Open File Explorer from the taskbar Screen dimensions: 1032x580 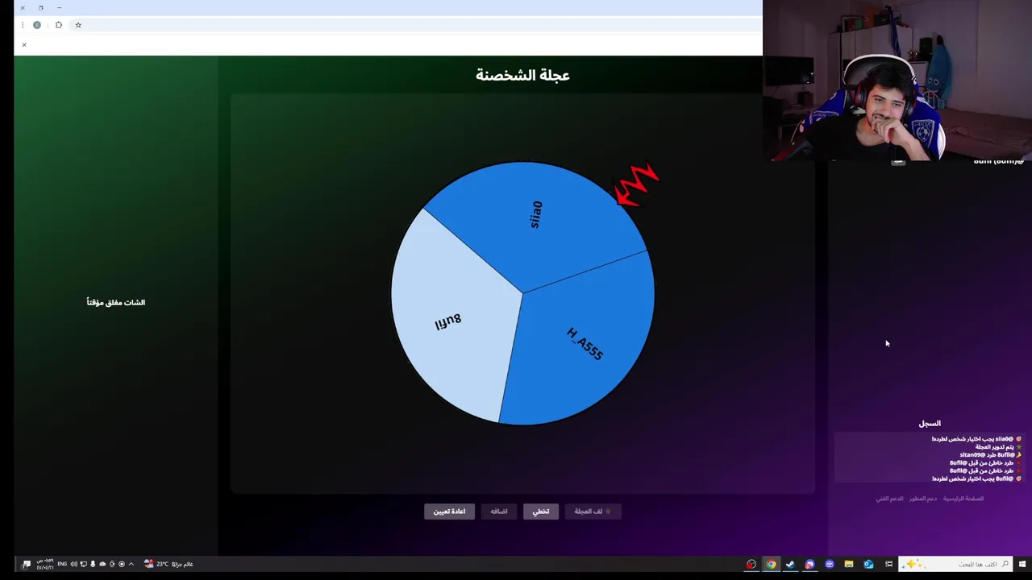pyautogui.click(x=849, y=564)
